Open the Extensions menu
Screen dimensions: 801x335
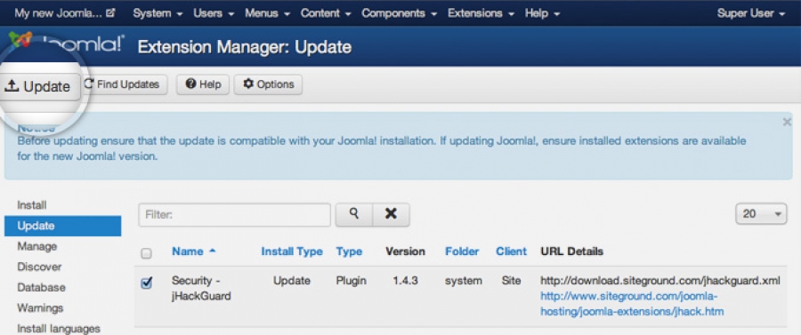point(481,13)
